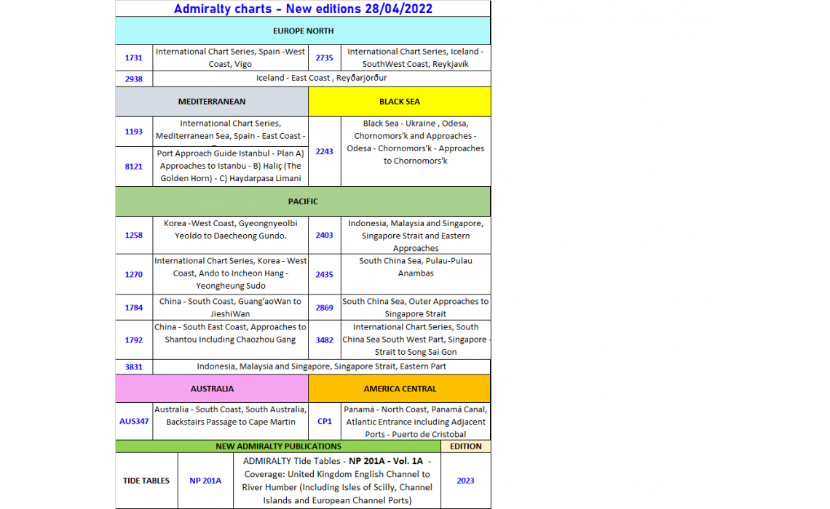This screenshot has height=509, width=830.
Task: Select chart number 2869
Action: [x=325, y=308]
